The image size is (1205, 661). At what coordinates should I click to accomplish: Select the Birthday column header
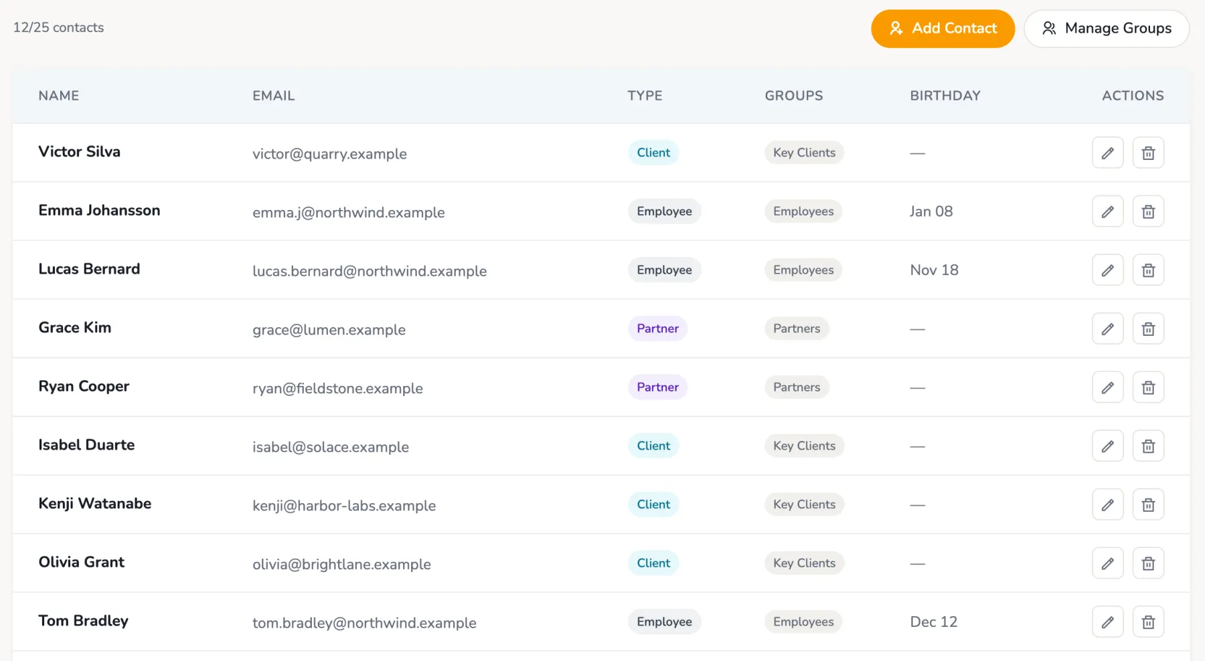[x=945, y=96]
